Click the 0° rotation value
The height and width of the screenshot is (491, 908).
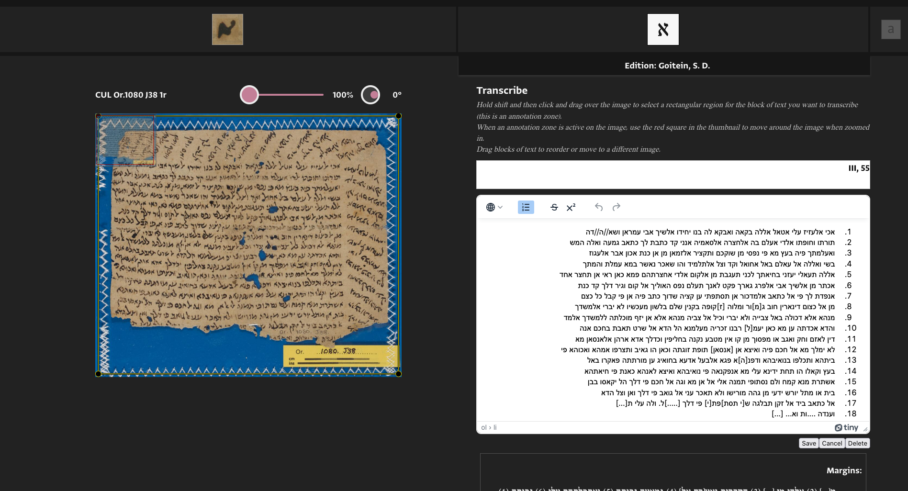(397, 95)
